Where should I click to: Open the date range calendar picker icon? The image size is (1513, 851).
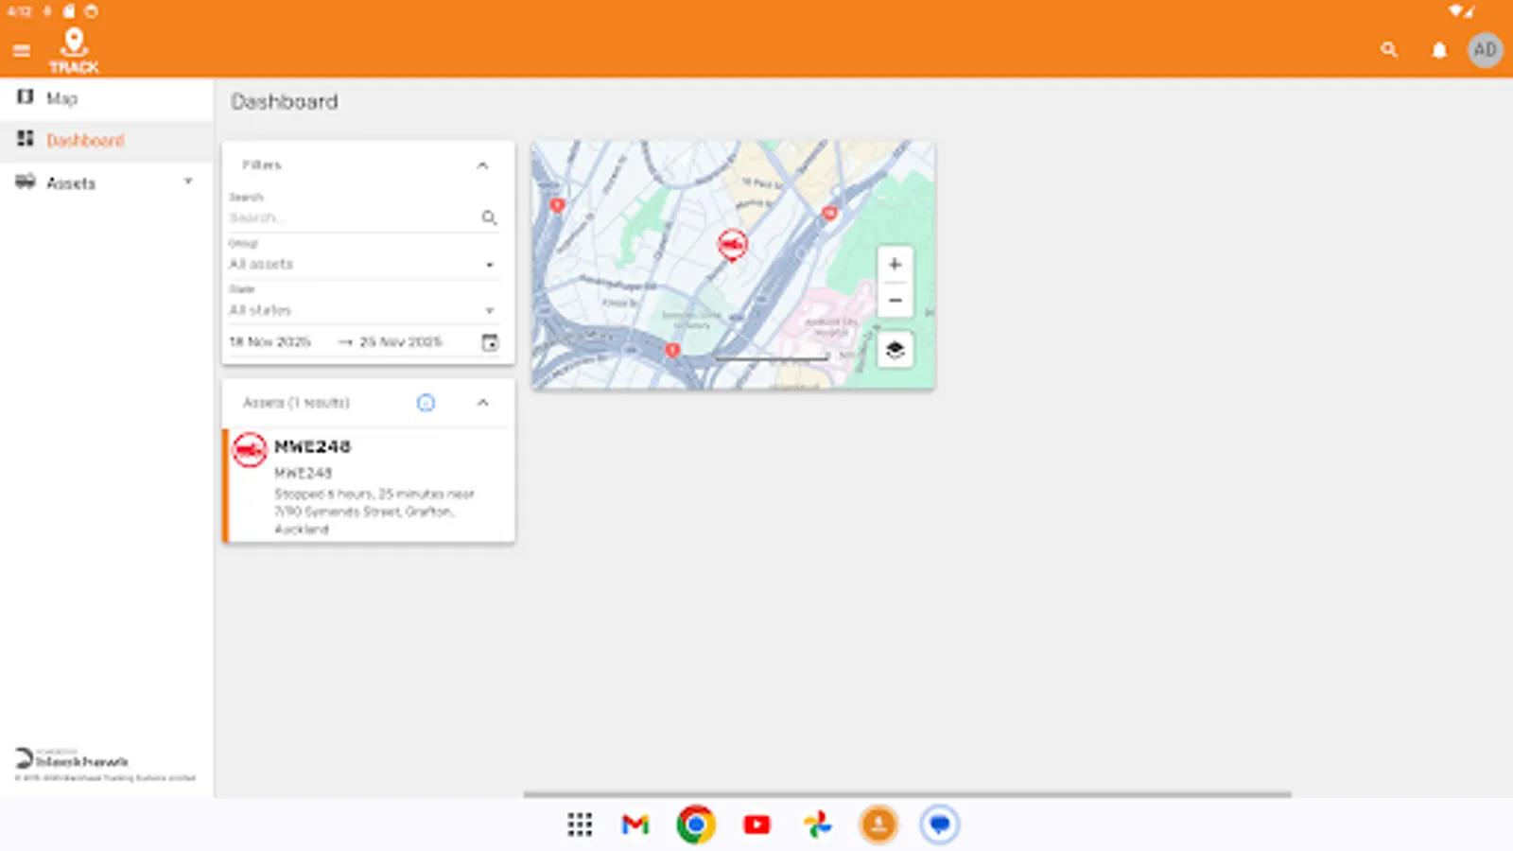489,342
